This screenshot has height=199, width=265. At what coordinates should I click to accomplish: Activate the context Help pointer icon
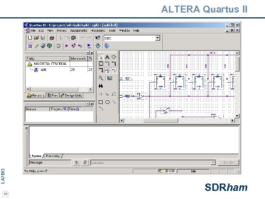click(98, 38)
